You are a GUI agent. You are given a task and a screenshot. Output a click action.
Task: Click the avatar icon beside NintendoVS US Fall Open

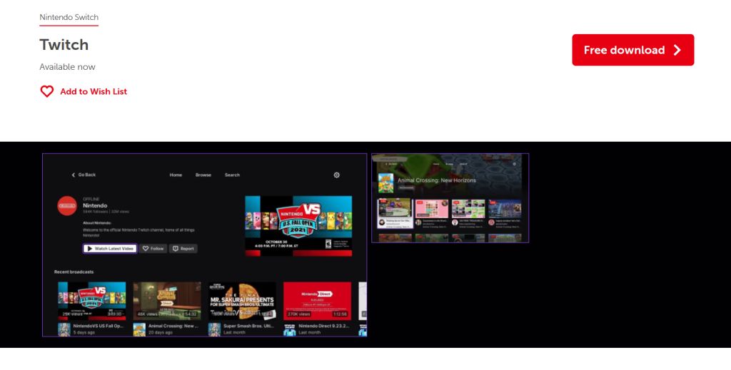pos(64,329)
